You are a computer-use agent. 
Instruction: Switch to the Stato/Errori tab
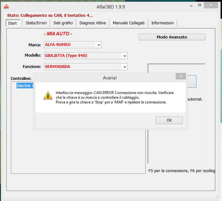(x=36, y=23)
